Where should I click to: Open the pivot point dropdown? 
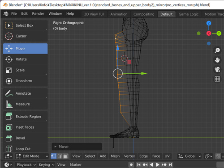pyautogui.click(x=208, y=156)
